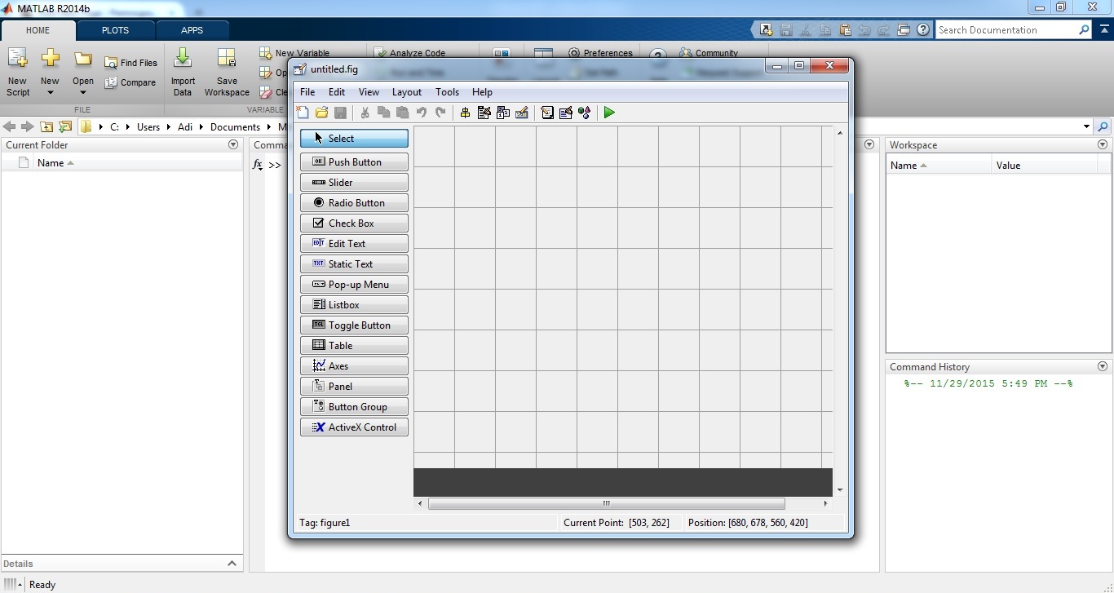This screenshot has height=593, width=1114.
Task: Open the Tab Order Editor
Action: click(503, 113)
